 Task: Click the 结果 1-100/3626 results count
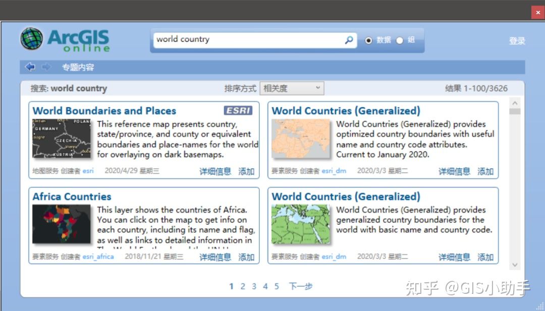click(476, 89)
